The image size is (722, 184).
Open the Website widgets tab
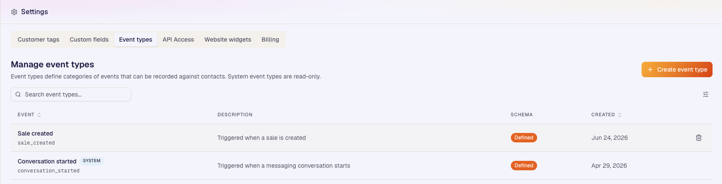[227, 39]
